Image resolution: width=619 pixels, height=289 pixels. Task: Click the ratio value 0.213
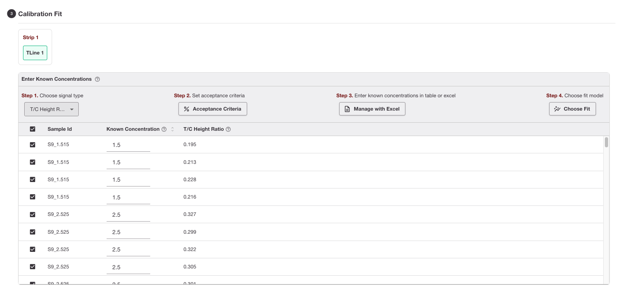(x=190, y=162)
